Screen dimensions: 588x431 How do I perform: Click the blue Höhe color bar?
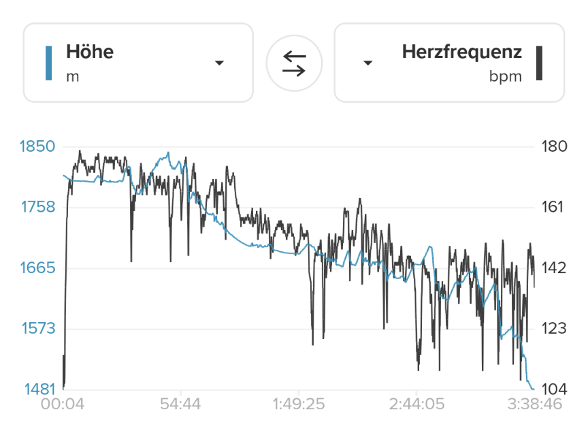click(x=48, y=63)
